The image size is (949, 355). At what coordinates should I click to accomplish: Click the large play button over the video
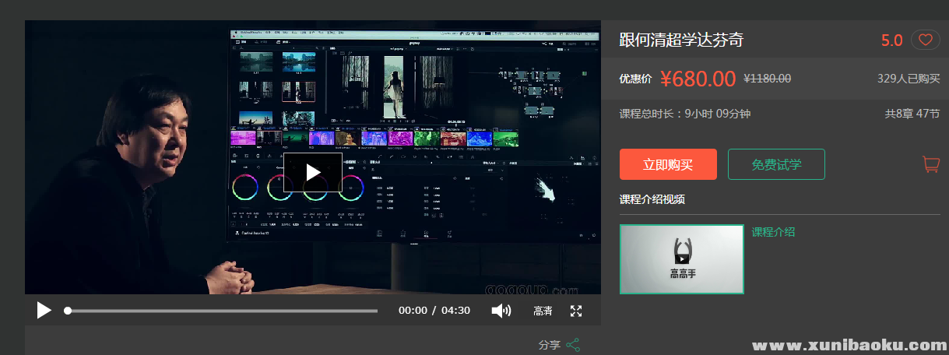point(312,172)
